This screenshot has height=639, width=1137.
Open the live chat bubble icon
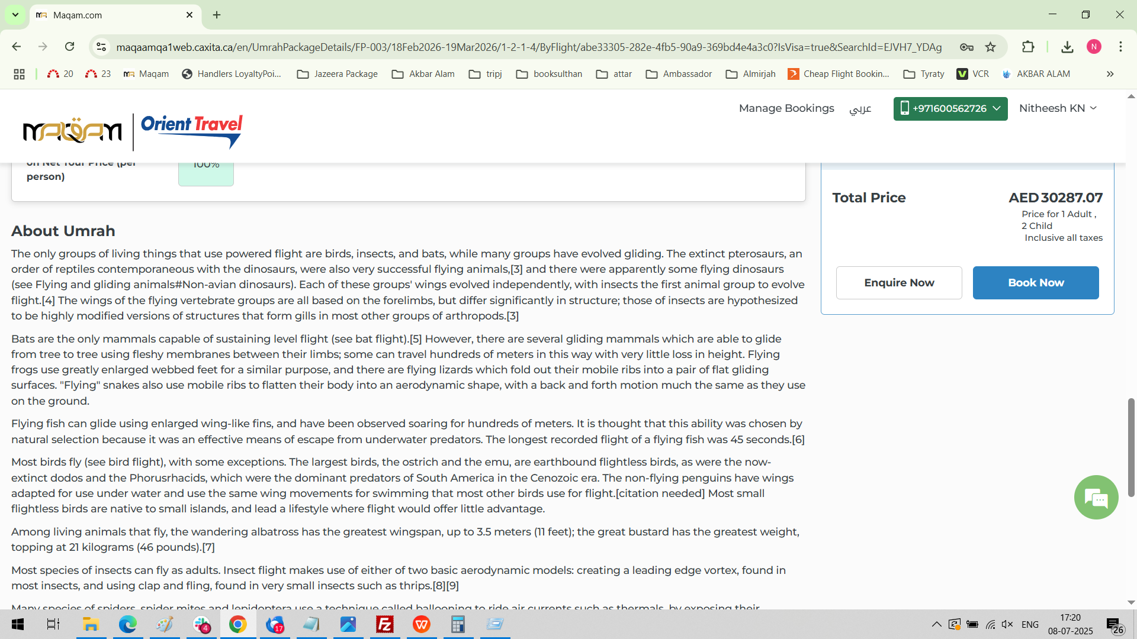pos(1096,498)
